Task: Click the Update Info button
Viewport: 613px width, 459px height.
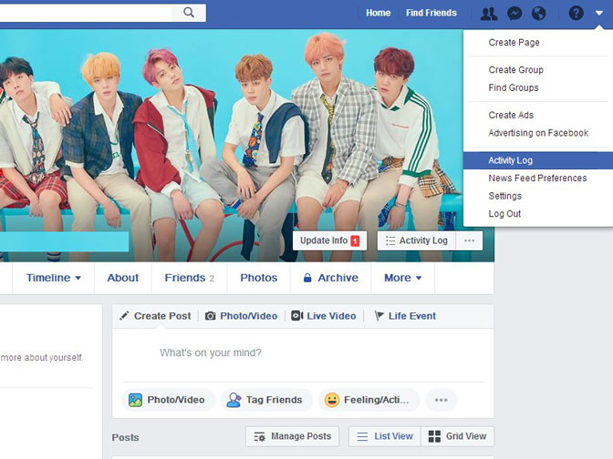Action: 329,240
